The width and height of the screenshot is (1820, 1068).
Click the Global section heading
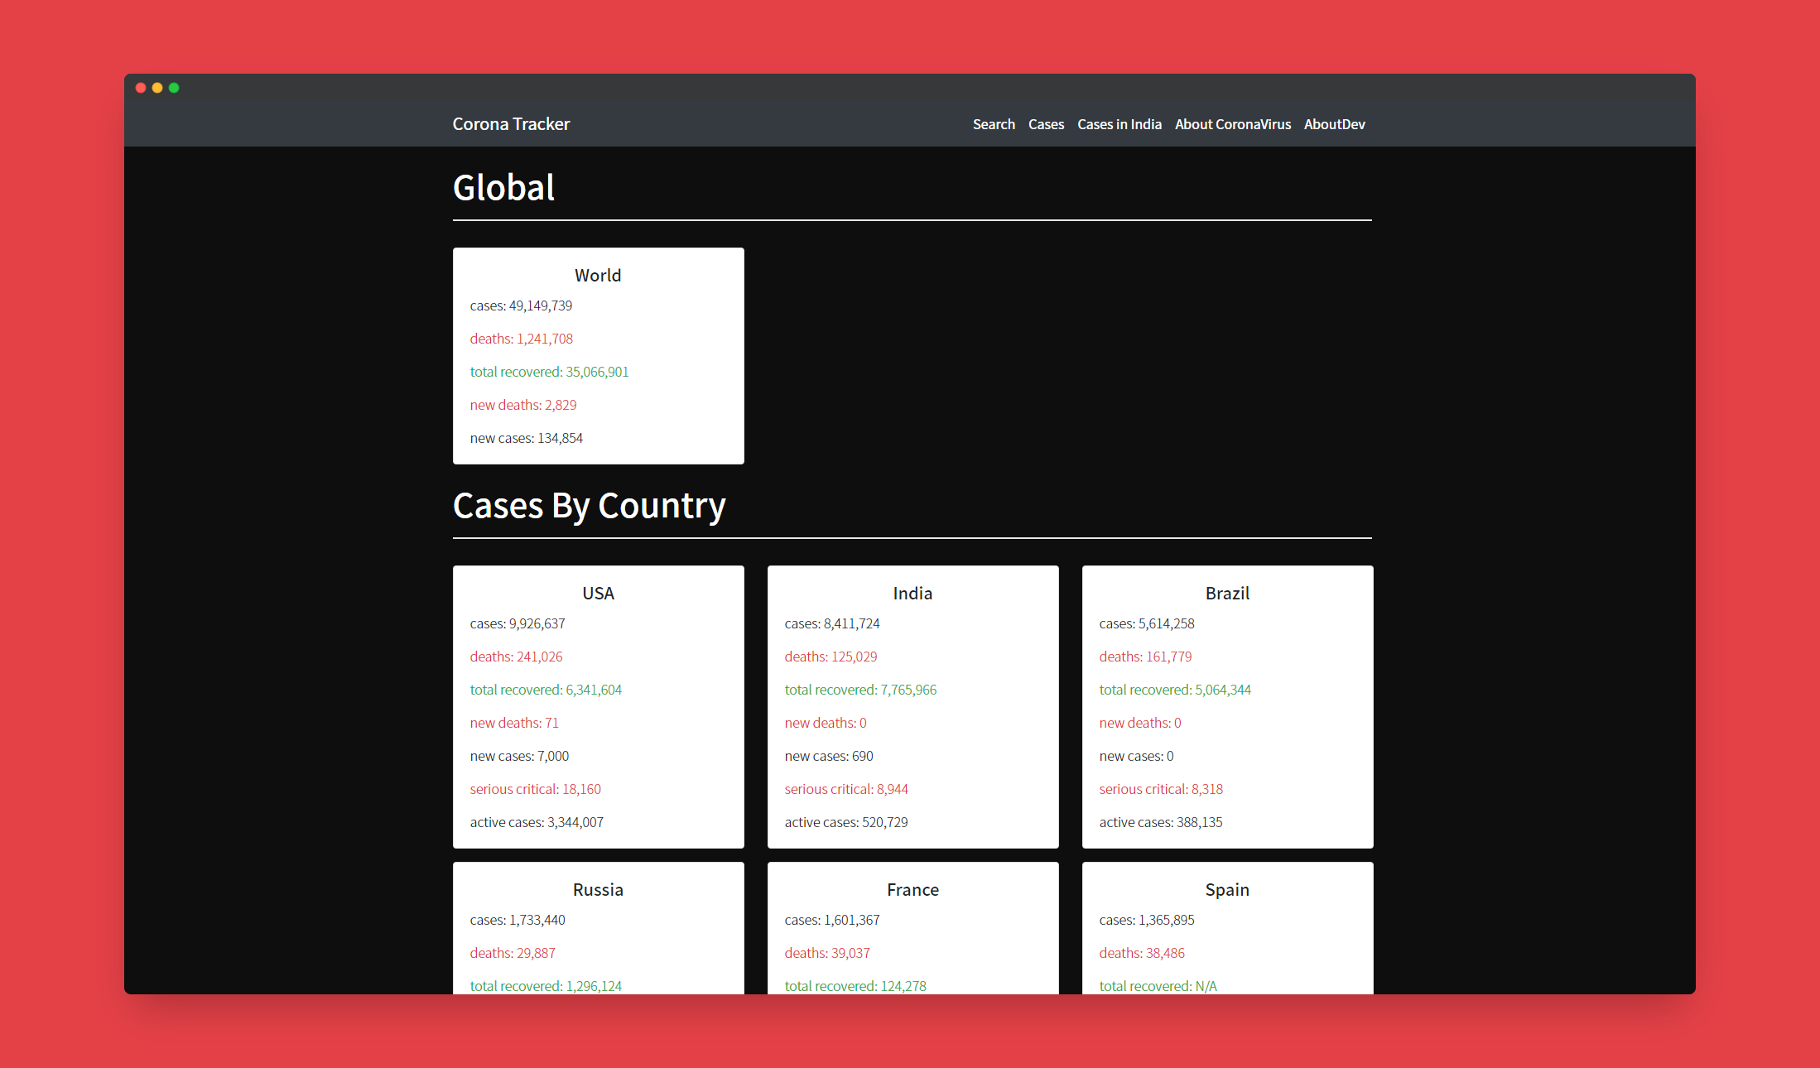(x=503, y=188)
